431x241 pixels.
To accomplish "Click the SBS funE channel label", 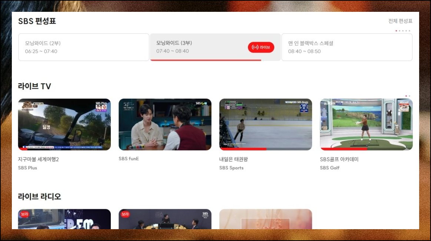I will point(129,159).
